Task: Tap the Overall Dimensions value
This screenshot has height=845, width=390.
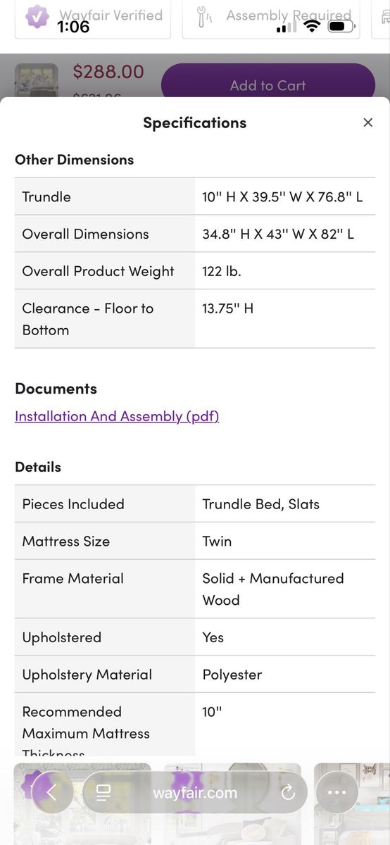Action: 278,234
